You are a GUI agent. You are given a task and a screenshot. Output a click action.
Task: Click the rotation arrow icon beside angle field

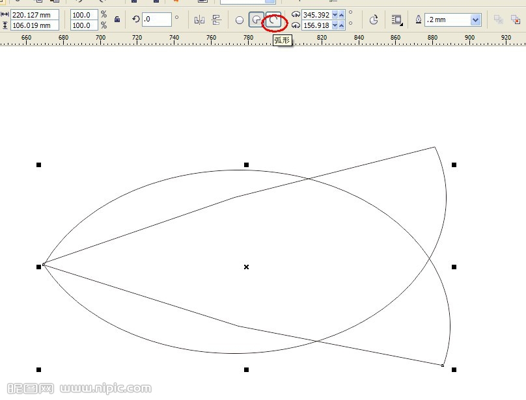pos(135,19)
